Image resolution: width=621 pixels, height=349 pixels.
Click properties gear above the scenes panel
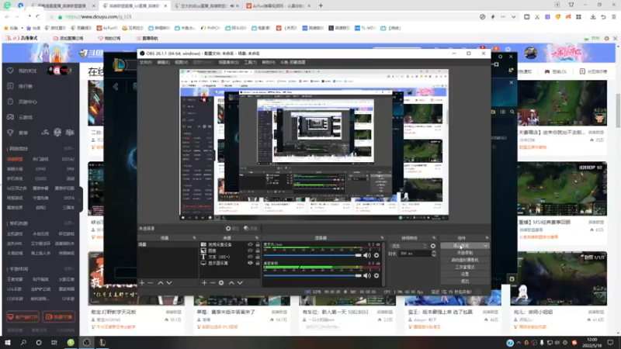point(232,228)
